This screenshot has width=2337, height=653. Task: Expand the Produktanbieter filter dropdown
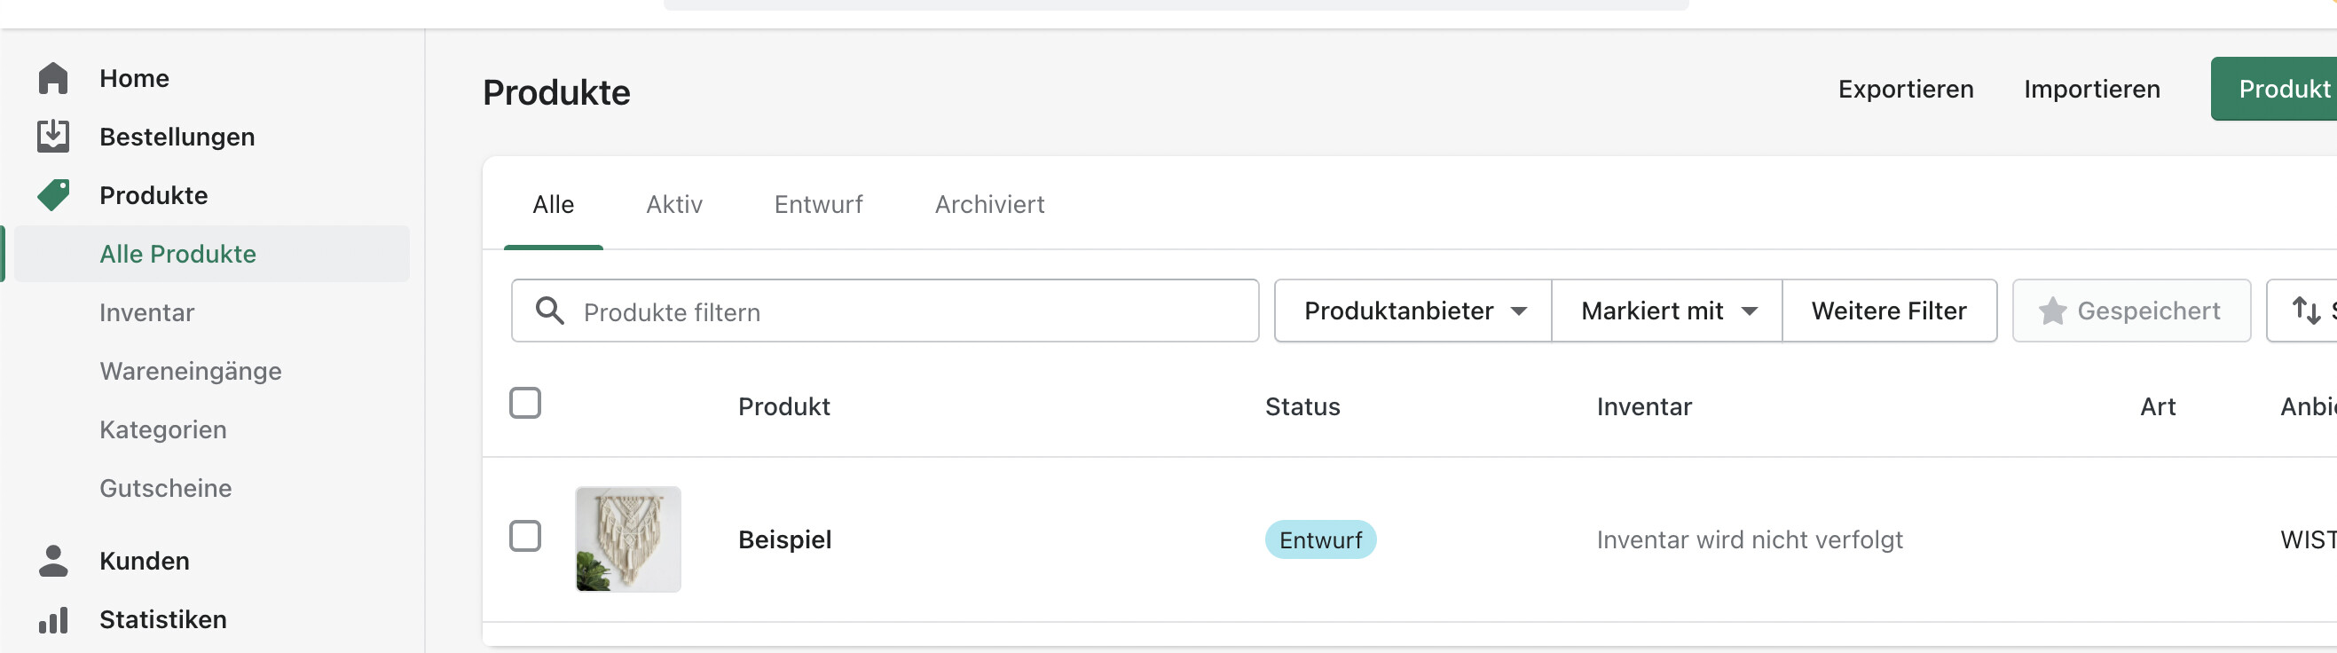1412,311
